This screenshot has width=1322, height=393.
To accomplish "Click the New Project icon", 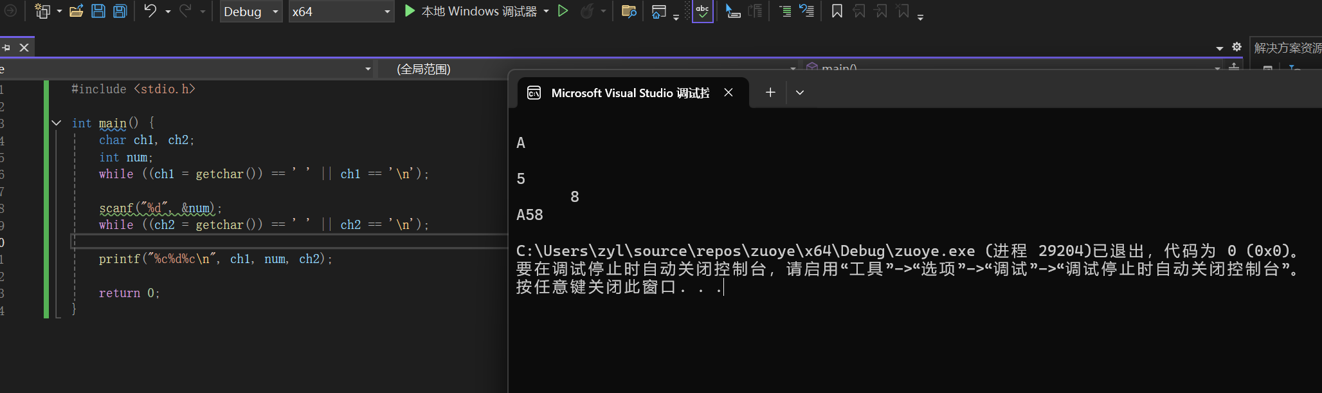I will coord(42,11).
